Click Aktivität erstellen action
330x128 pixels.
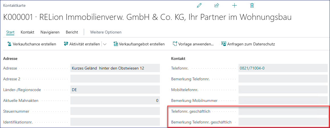point(82,44)
